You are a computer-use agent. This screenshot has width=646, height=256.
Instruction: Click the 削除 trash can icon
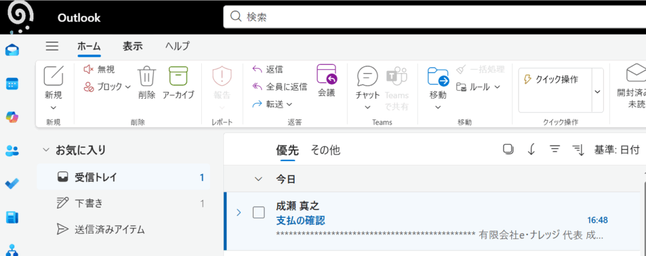pyautogui.click(x=146, y=77)
